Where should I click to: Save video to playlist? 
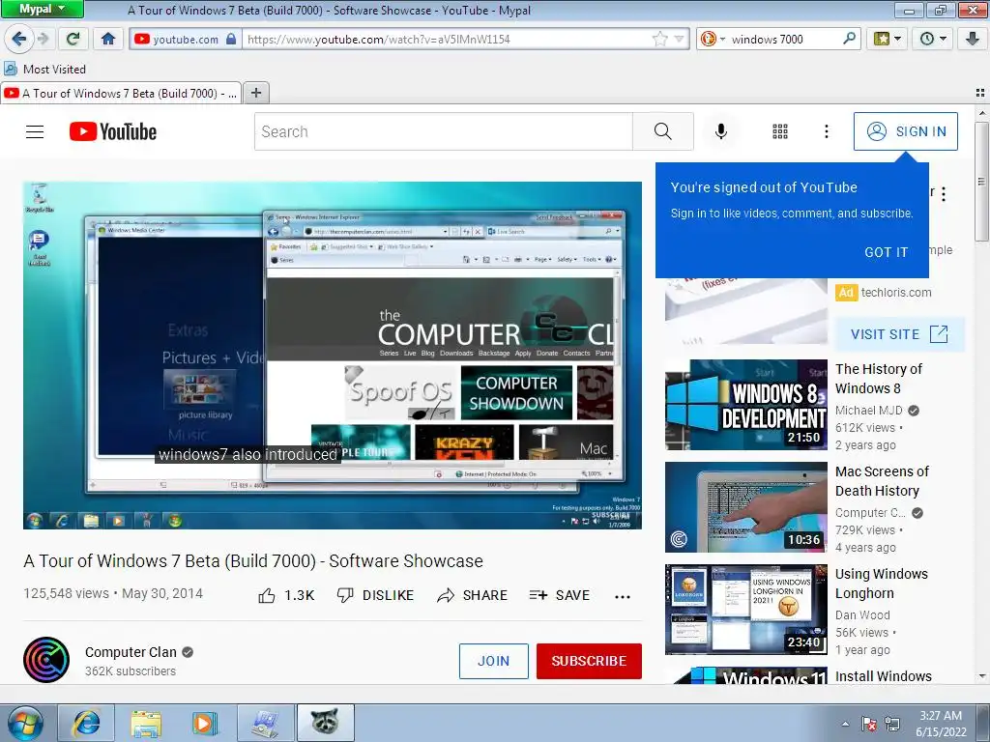(x=560, y=595)
